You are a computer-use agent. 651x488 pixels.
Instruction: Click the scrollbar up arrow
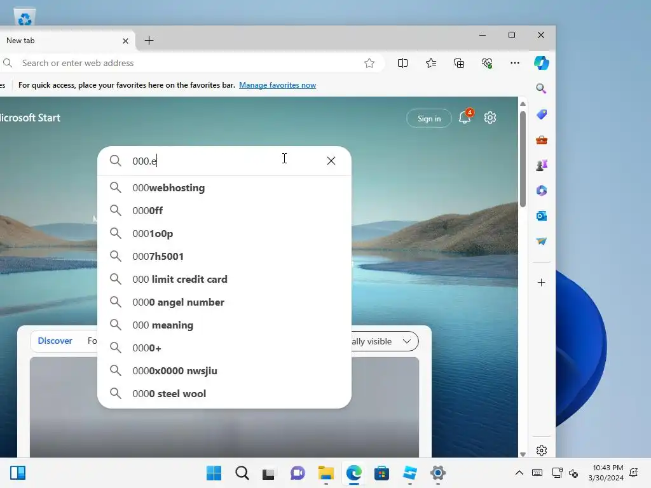click(x=523, y=104)
